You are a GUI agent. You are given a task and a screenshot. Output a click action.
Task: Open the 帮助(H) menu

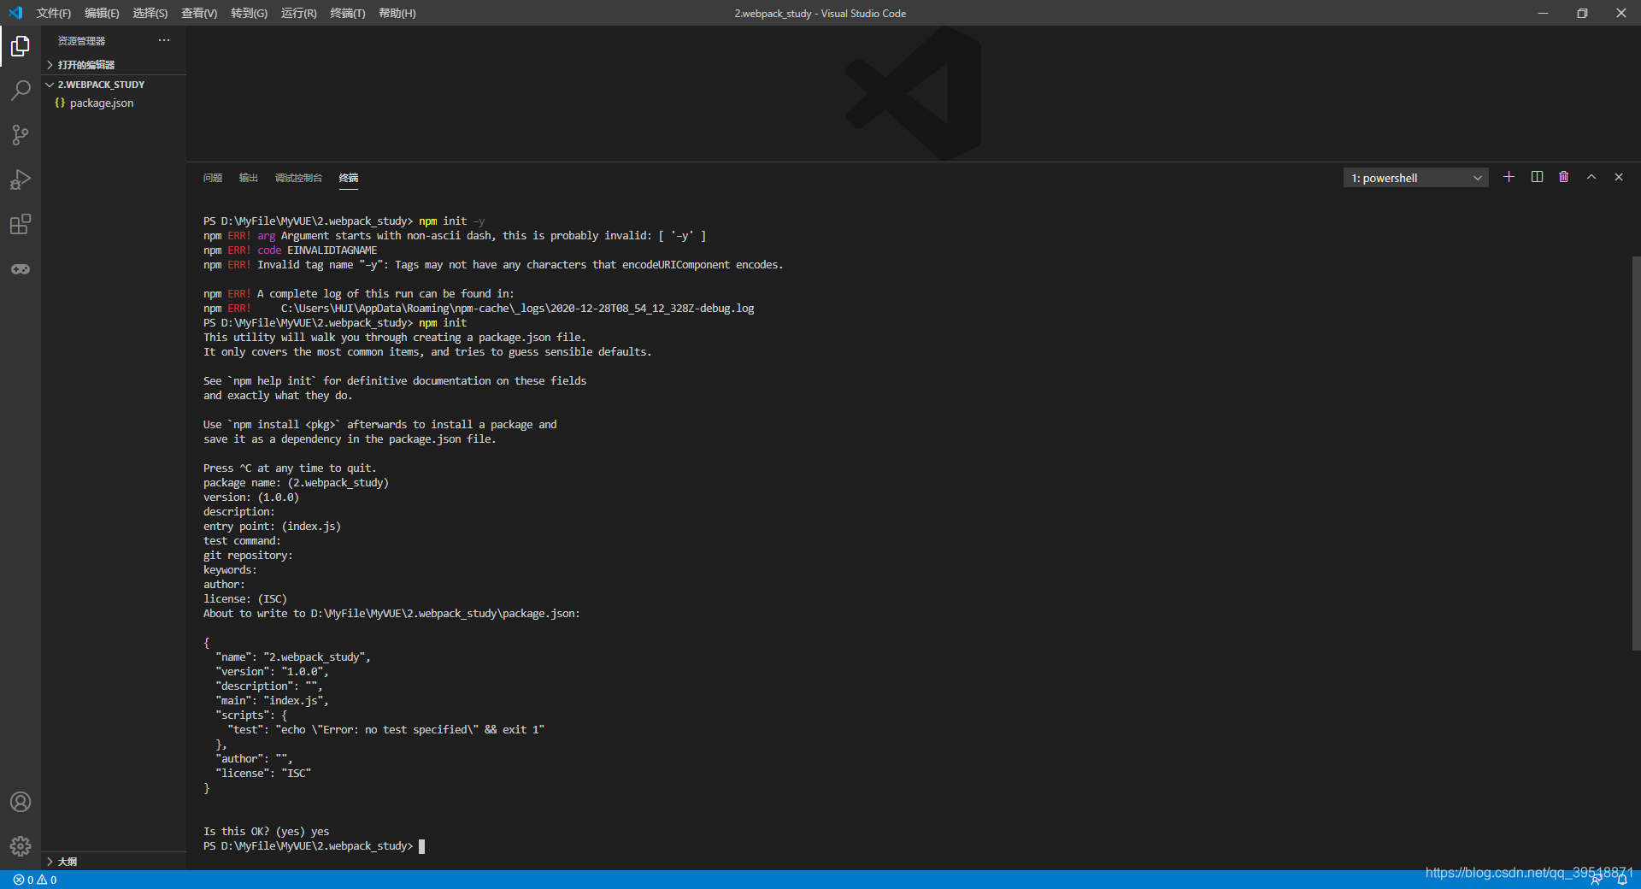[397, 13]
